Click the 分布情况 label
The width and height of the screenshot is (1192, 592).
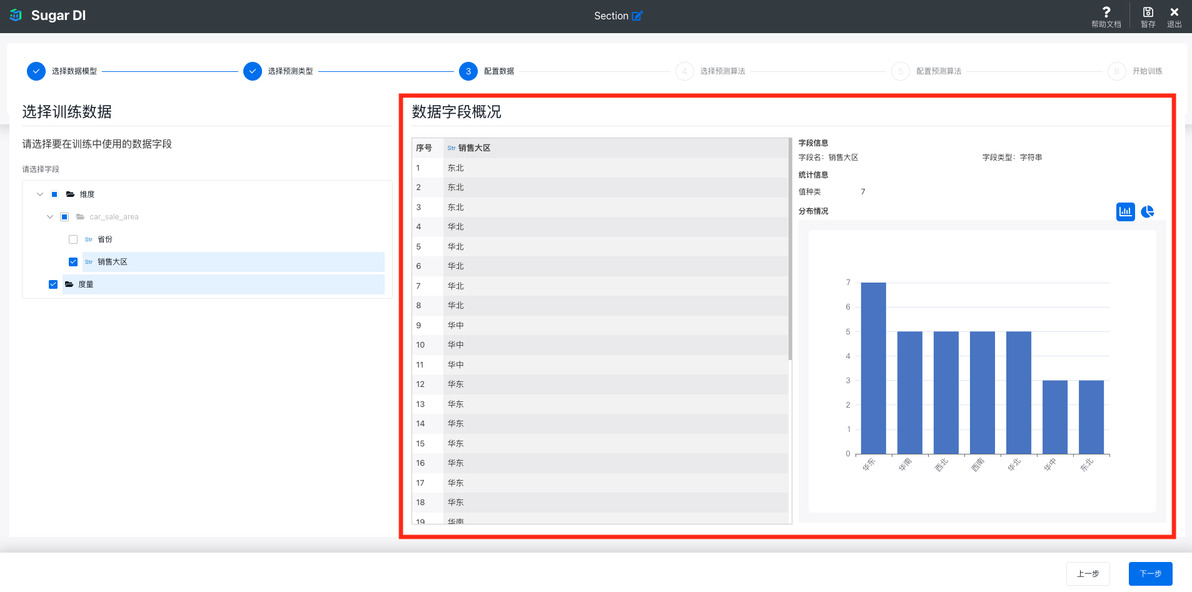click(x=813, y=211)
